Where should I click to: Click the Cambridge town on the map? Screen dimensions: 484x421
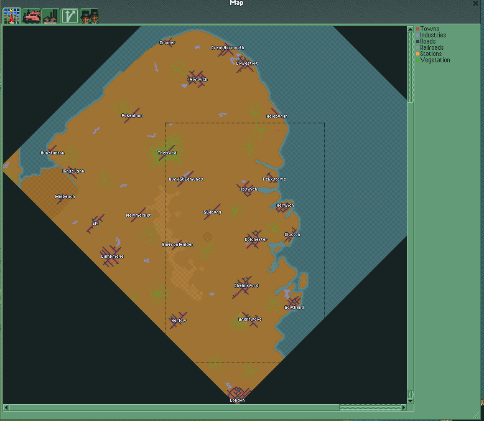coord(111,256)
